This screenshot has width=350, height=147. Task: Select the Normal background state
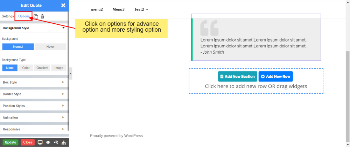click(18, 47)
